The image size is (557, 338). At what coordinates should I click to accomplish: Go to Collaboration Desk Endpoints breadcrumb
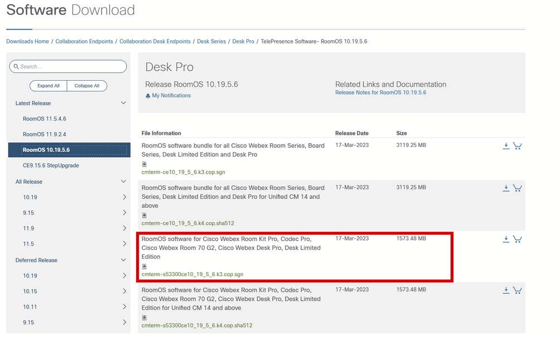(155, 42)
